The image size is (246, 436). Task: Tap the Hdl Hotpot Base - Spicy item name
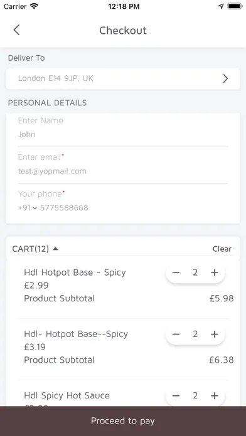pos(75,272)
